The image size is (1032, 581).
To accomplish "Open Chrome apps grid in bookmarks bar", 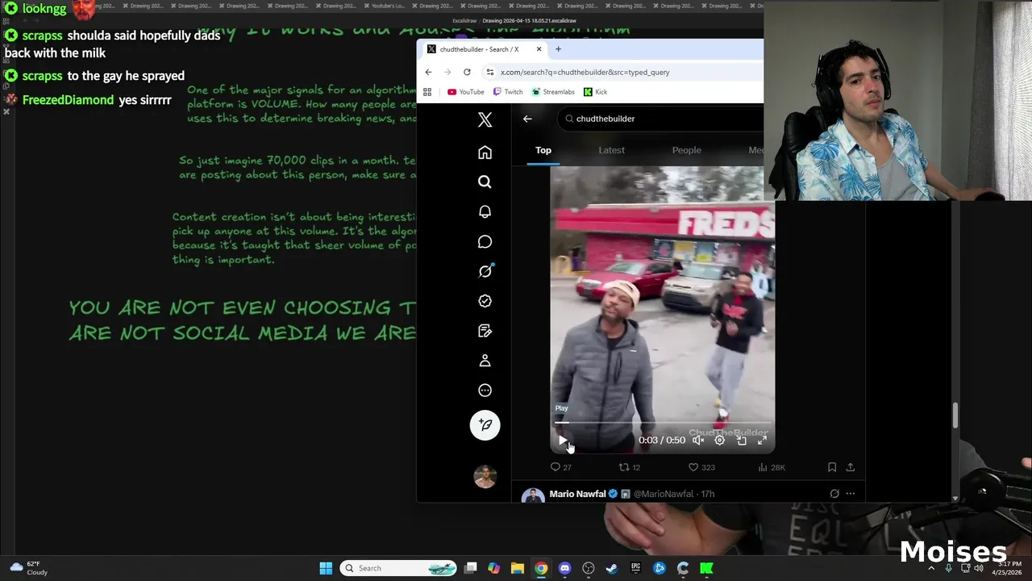I will tap(427, 92).
